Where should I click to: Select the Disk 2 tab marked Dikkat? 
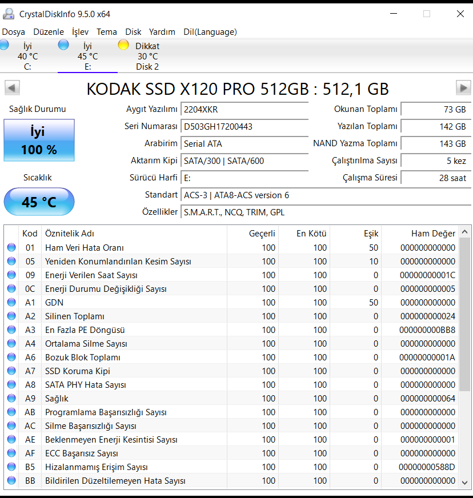147,56
